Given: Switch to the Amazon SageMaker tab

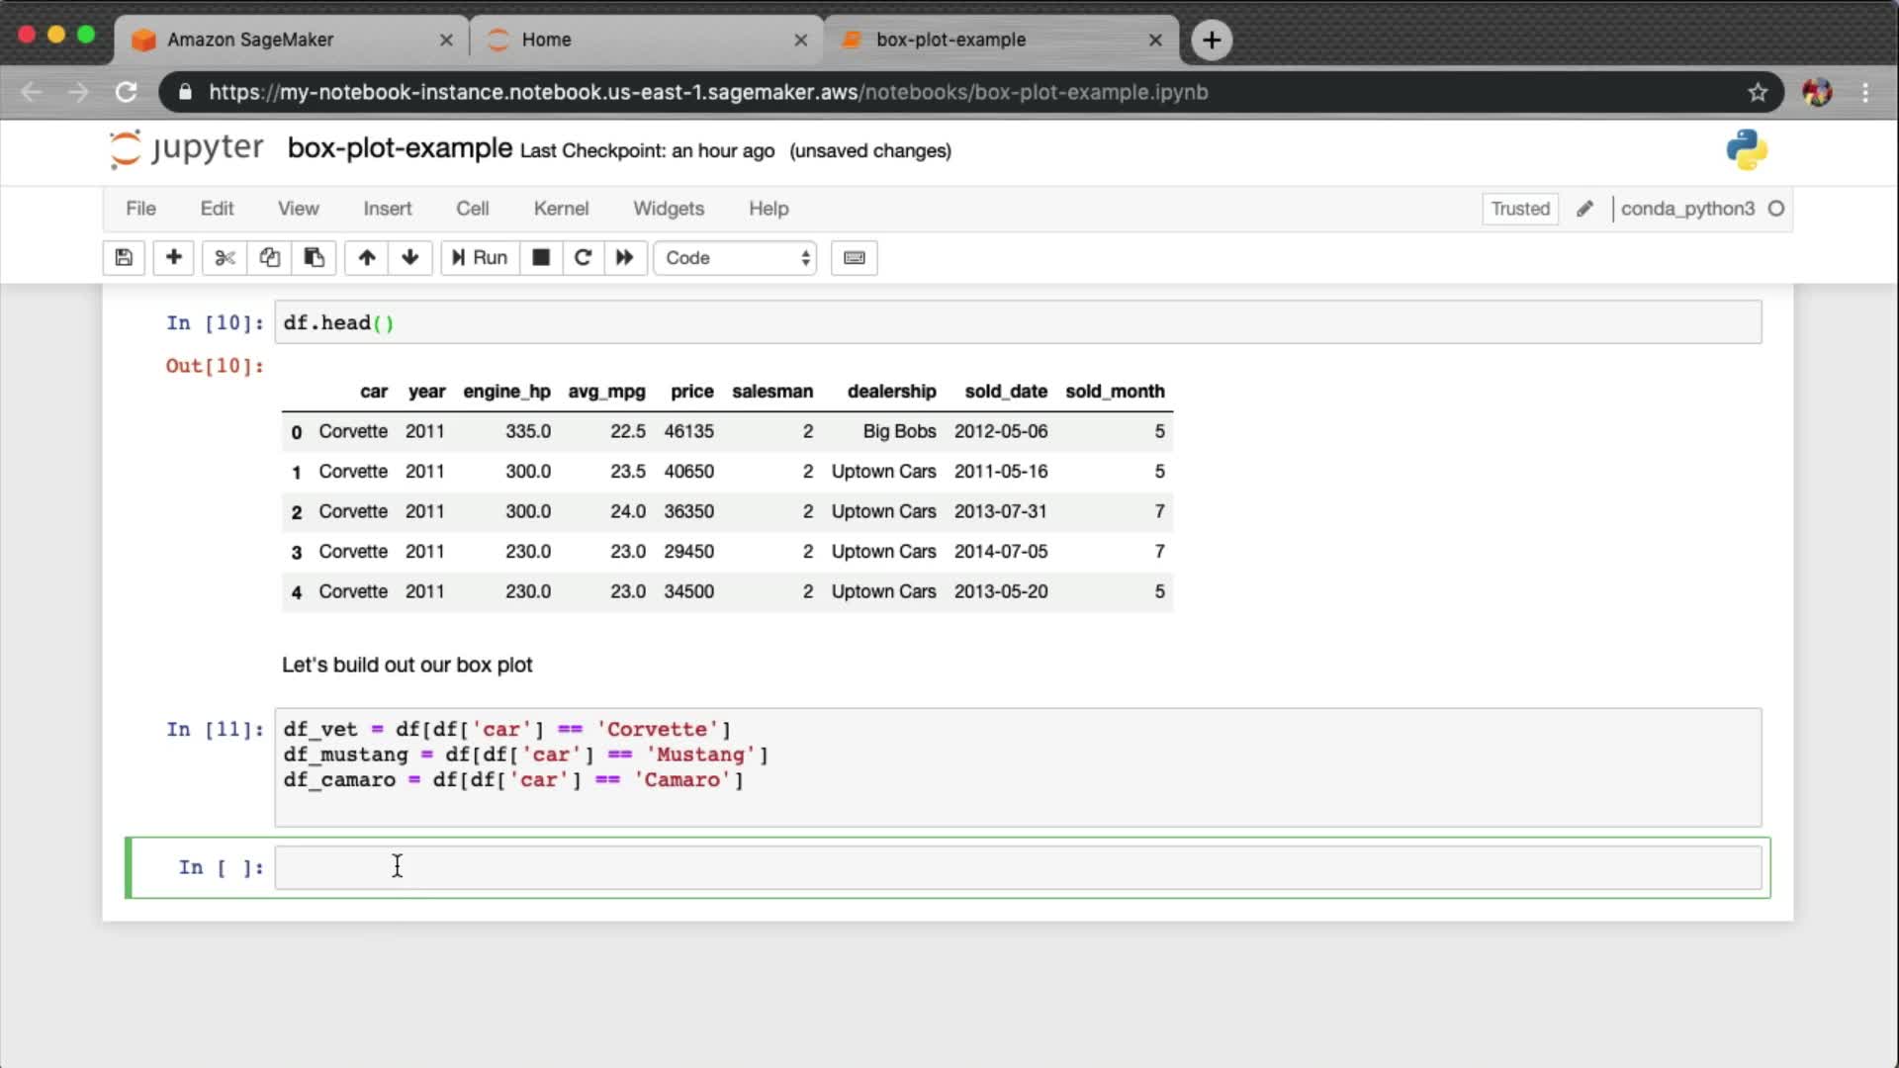Looking at the screenshot, I should coord(250,40).
